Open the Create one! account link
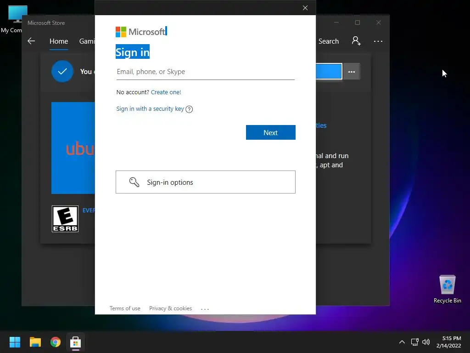The image size is (470, 353). 166,92
